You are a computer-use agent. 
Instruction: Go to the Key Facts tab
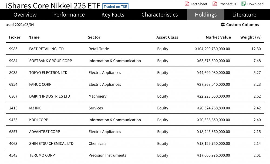coord(113,15)
